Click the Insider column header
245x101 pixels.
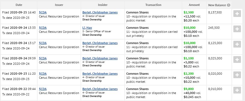(x=103, y=5)
